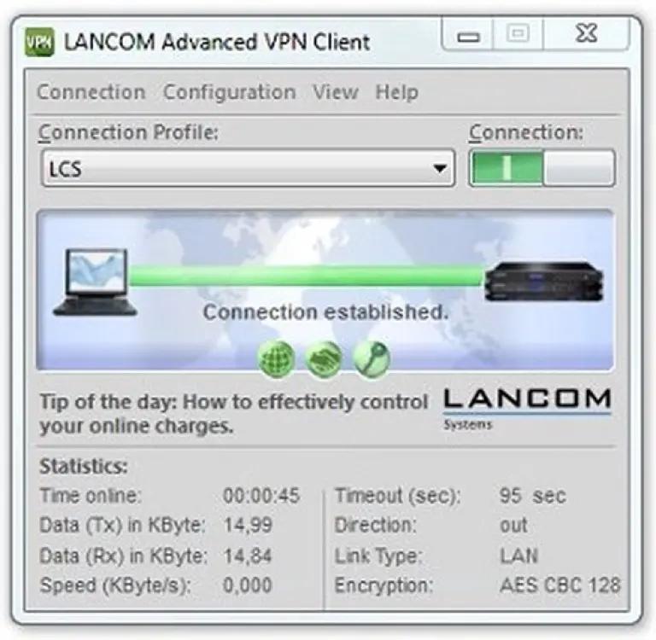Select the LCS profile combo box

(248, 168)
